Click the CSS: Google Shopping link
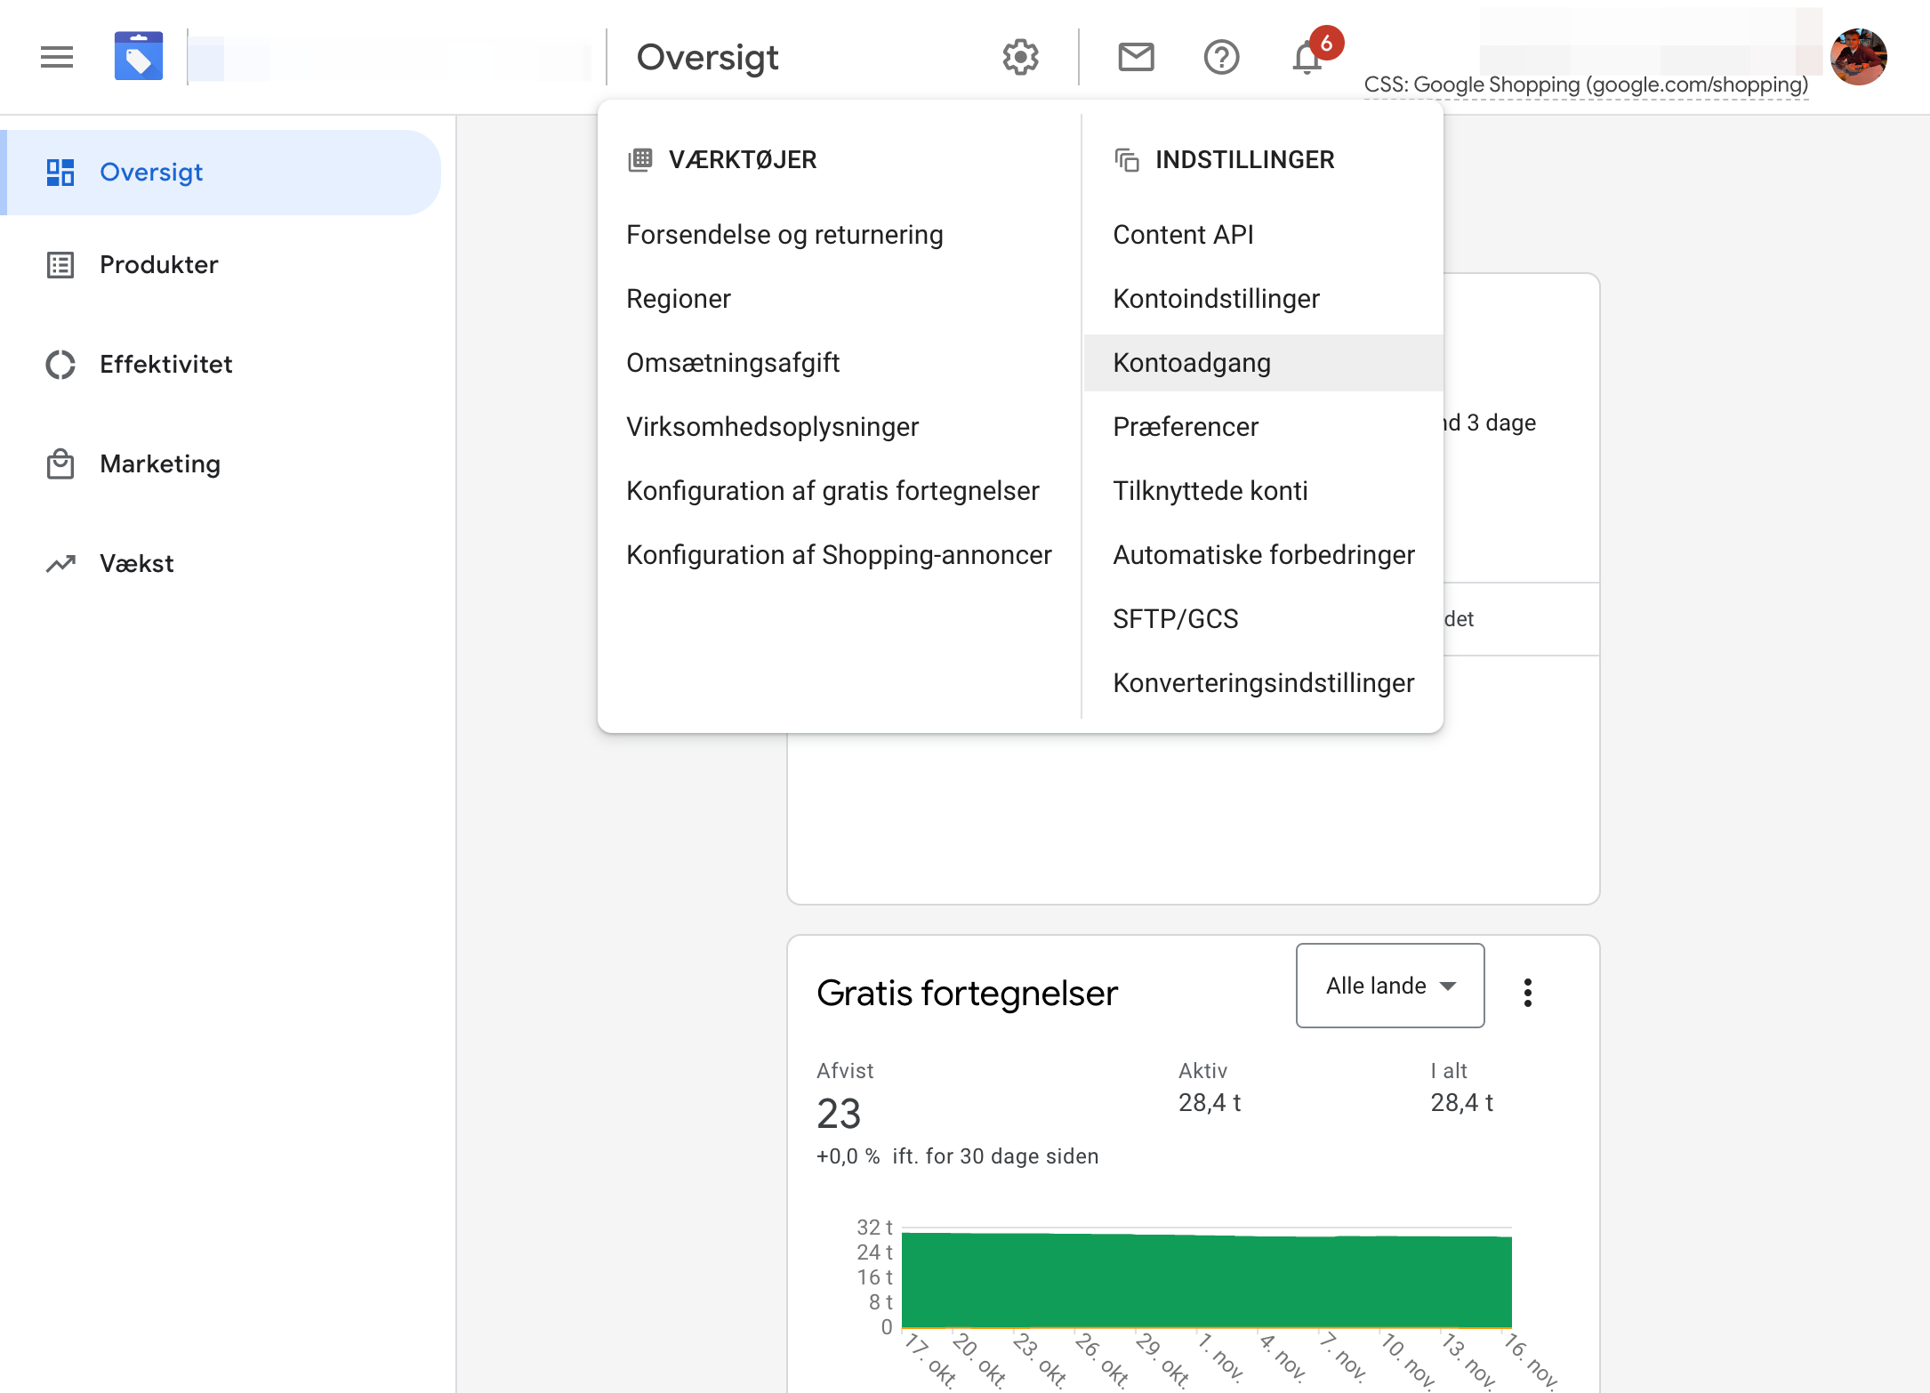The image size is (1930, 1393). click(1586, 85)
